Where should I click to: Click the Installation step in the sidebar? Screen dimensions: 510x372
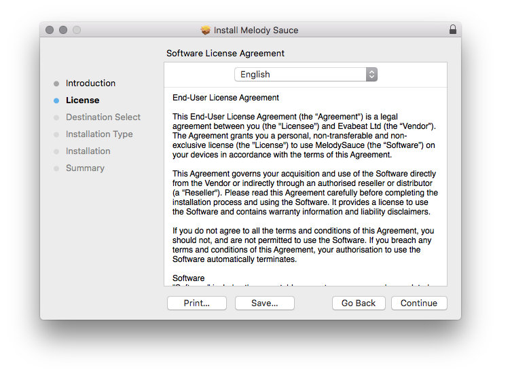pyautogui.click(x=88, y=151)
